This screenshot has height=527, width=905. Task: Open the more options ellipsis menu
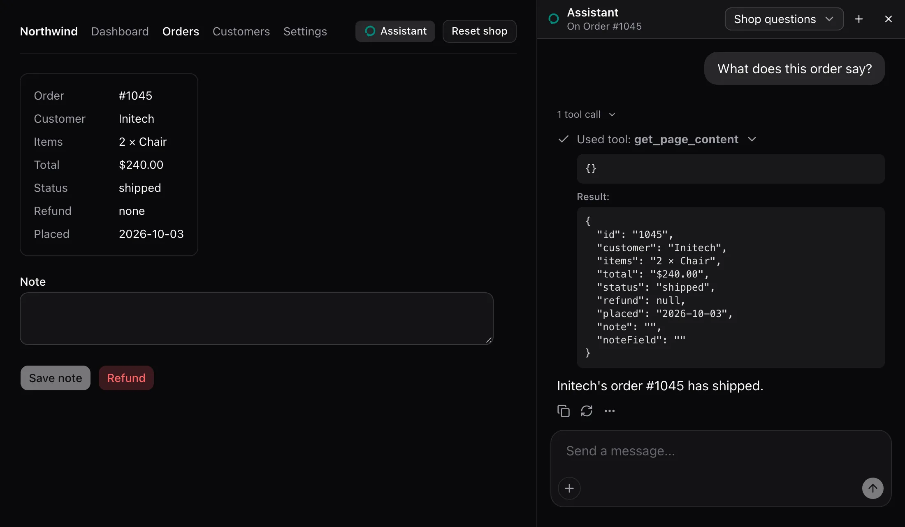[x=609, y=411]
